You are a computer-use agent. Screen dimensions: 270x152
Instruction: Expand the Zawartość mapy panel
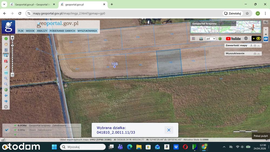click(255, 45)
